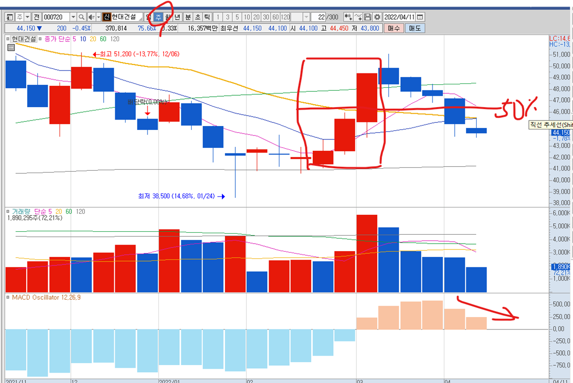The width and height of the screenshot is (573, 383).
Task: Click the volume value 370,814
Action: [x=116, y=28]
